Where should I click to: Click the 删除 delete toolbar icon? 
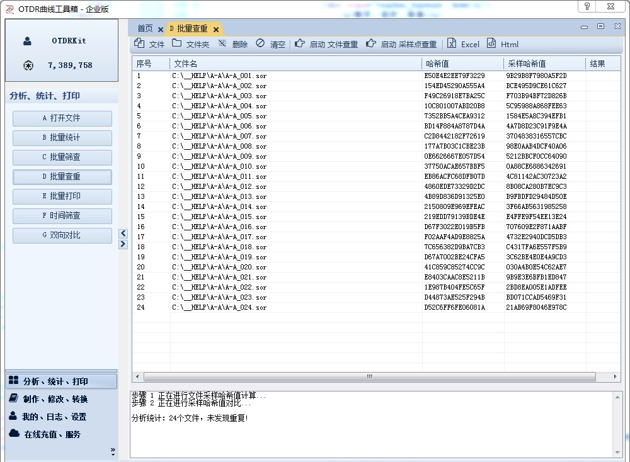pos(222,43)
